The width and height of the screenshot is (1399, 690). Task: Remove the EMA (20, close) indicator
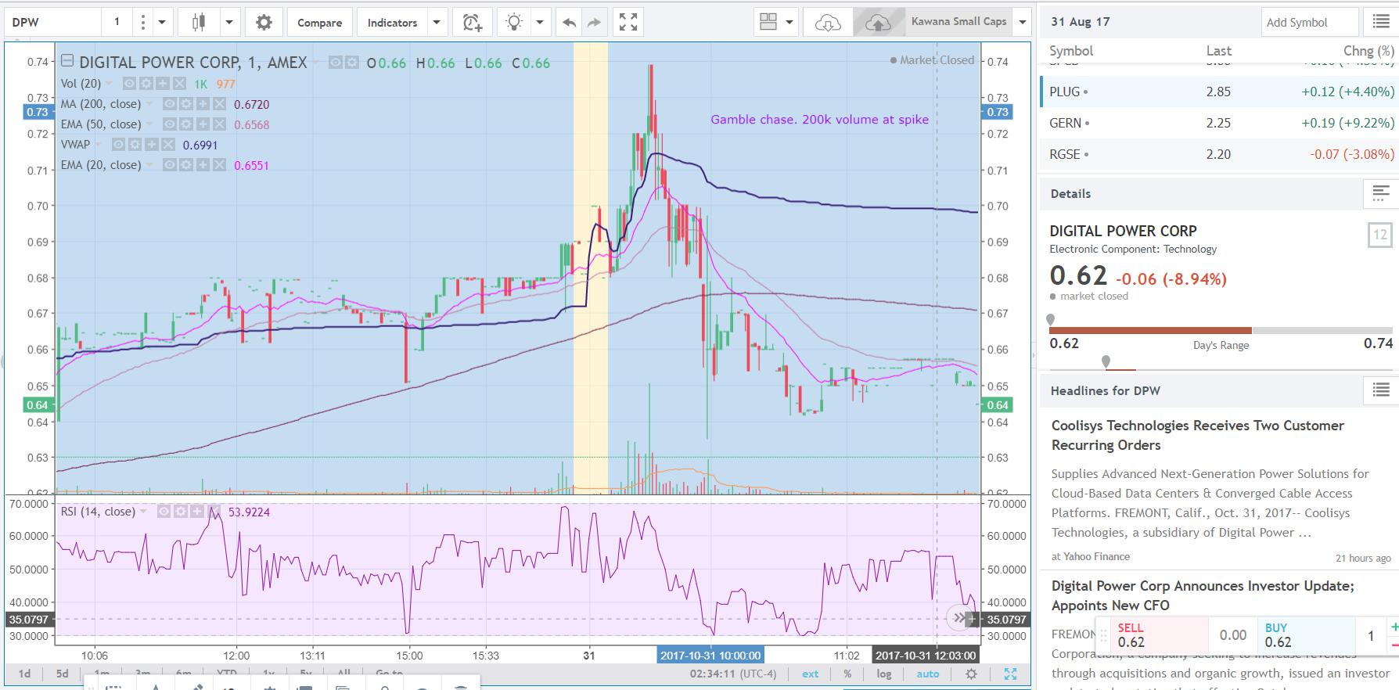(220, 165)
